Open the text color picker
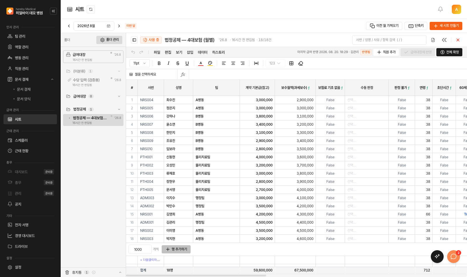Viewport: 467px width, 277px height. click(x=201, y=63)
